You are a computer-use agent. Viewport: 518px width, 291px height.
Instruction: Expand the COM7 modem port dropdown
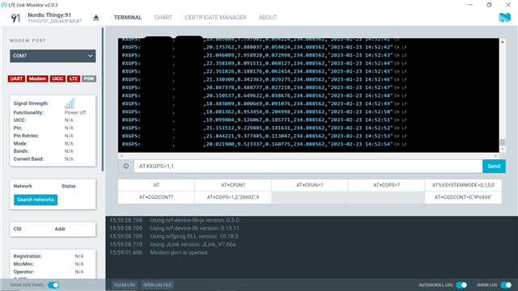(x=53, y=56)
